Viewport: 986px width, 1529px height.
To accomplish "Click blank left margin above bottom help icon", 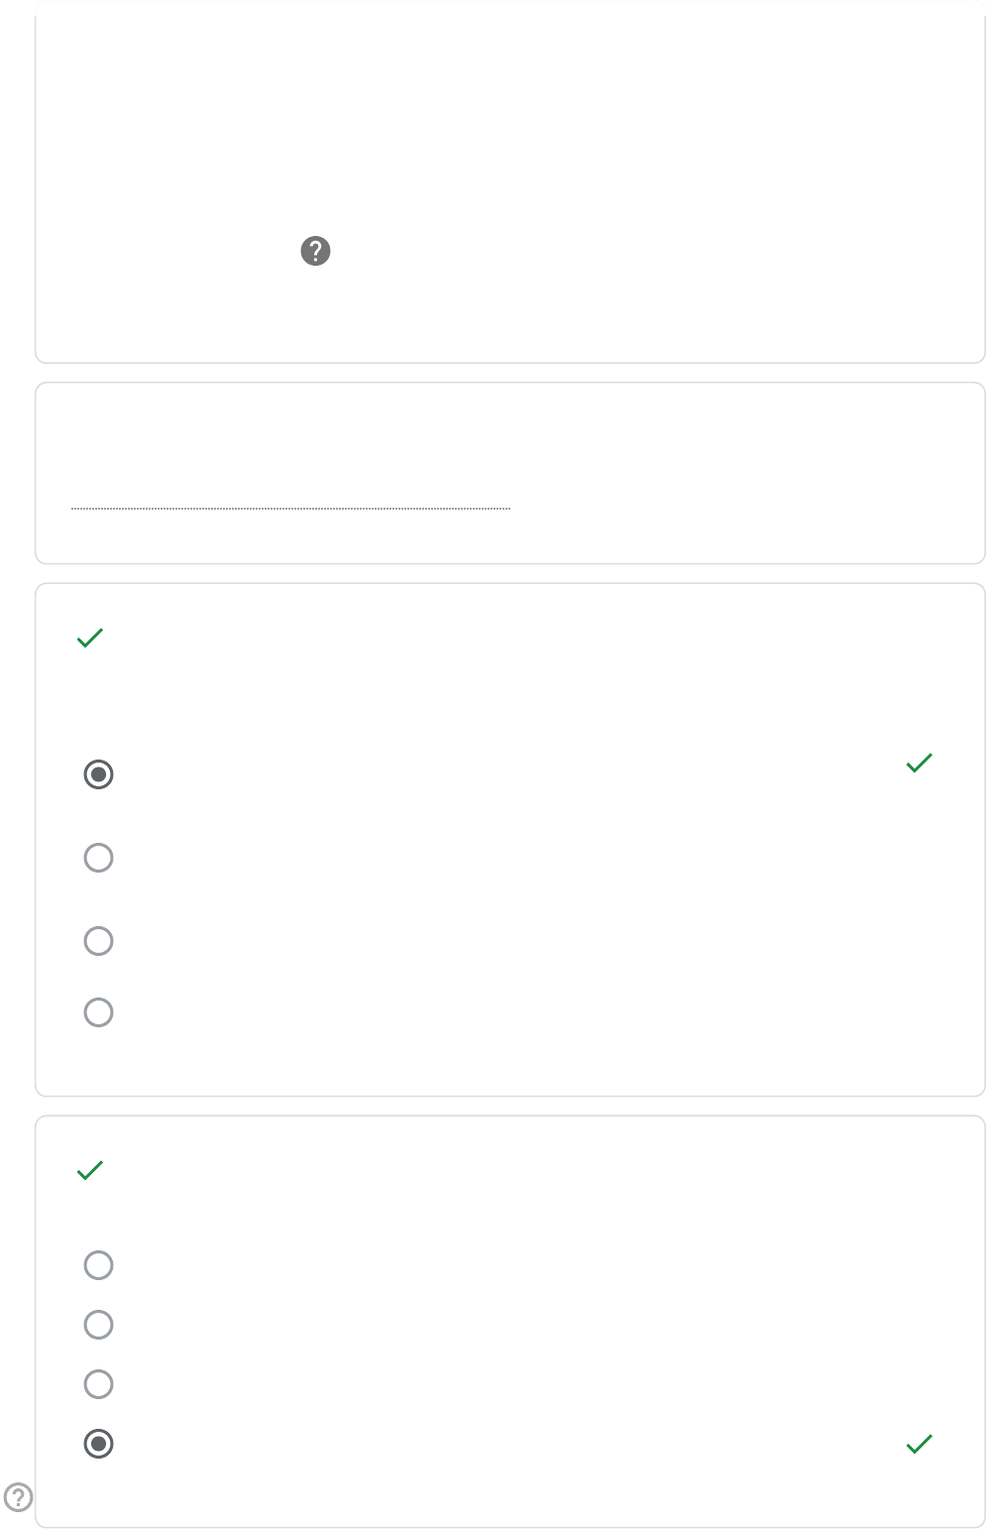I will click(x=17, y=1289).
